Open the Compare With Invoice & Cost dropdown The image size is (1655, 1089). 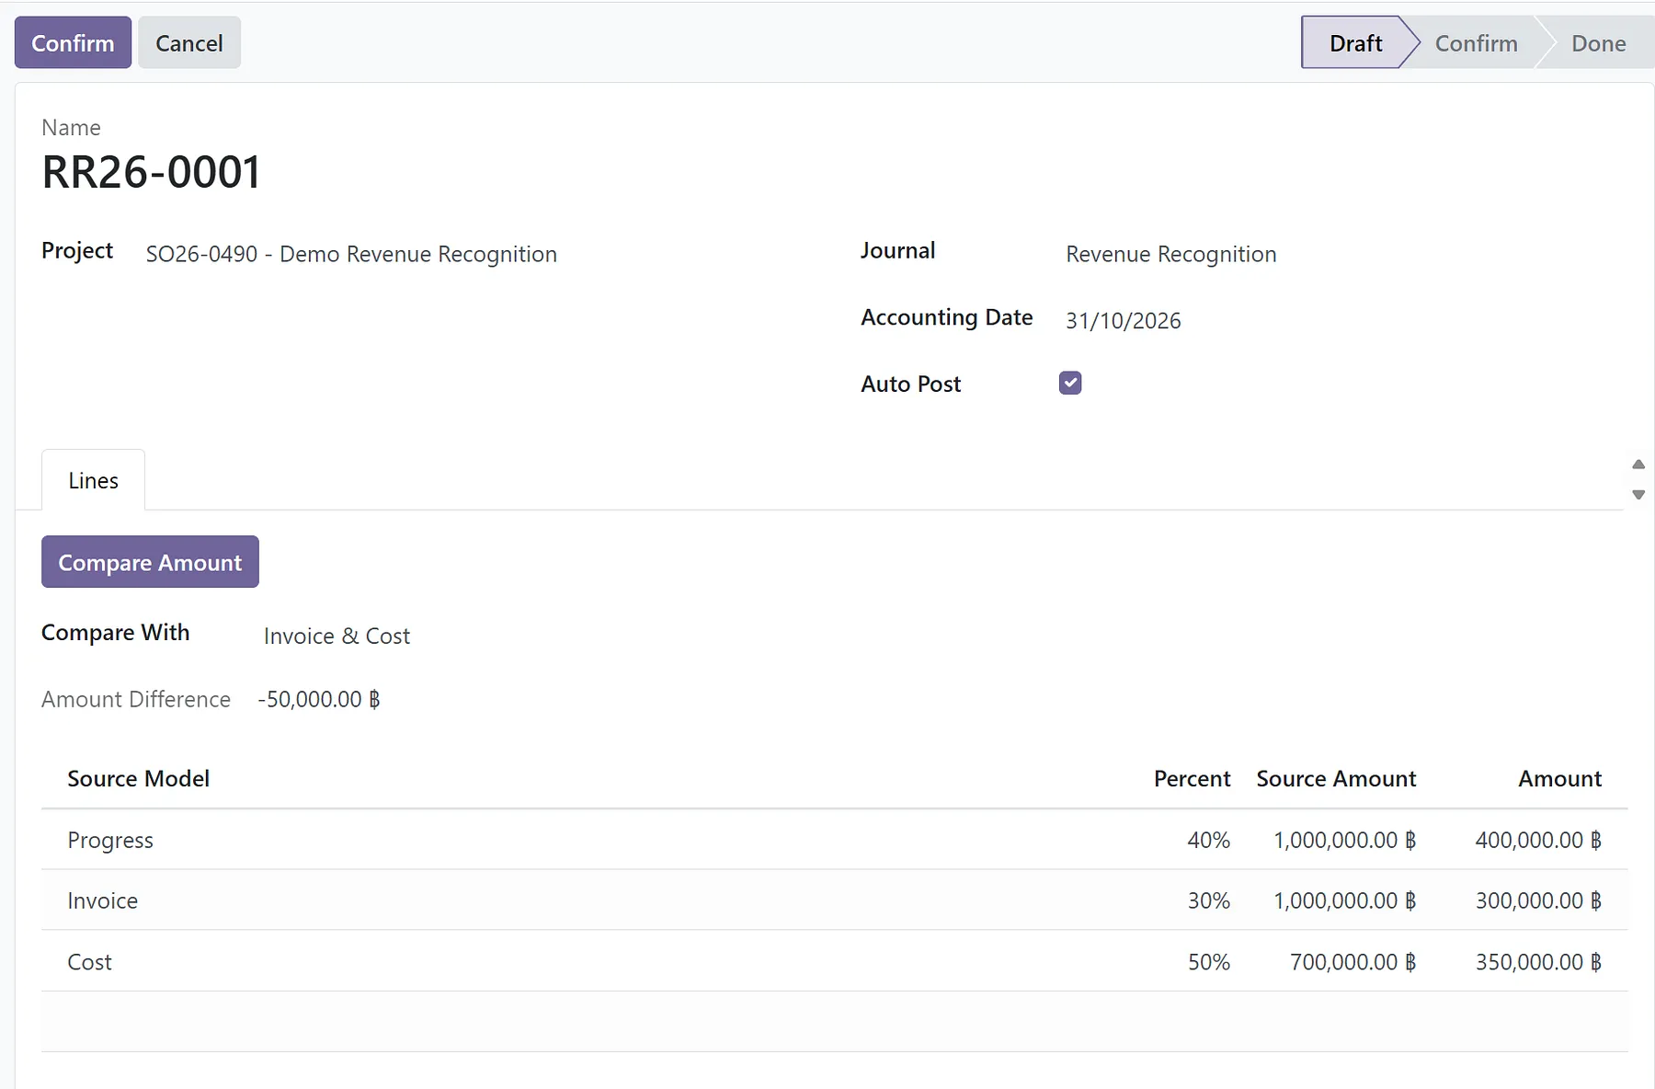point(337,636)
